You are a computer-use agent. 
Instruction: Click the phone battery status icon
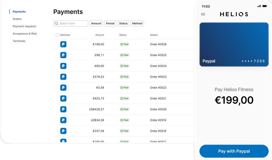click(264, 6)
